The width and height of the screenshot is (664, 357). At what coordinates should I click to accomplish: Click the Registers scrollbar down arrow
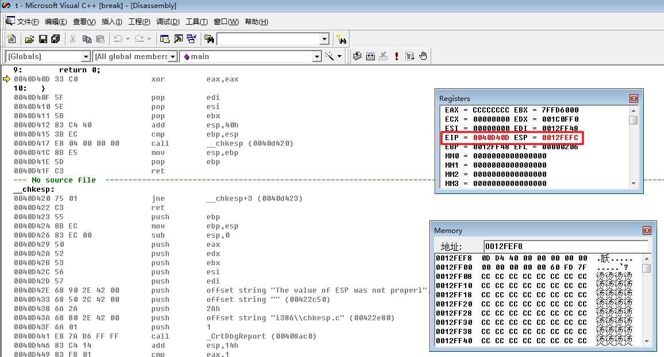click(x=634, y=184)
